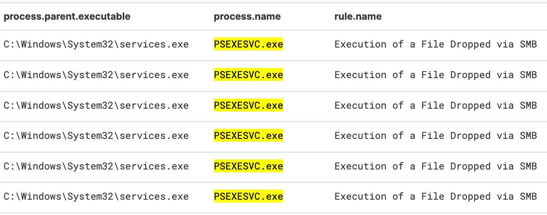547x215 pixels.
Task: Click the process.parent.executable column header
Action: click(67, 17)
